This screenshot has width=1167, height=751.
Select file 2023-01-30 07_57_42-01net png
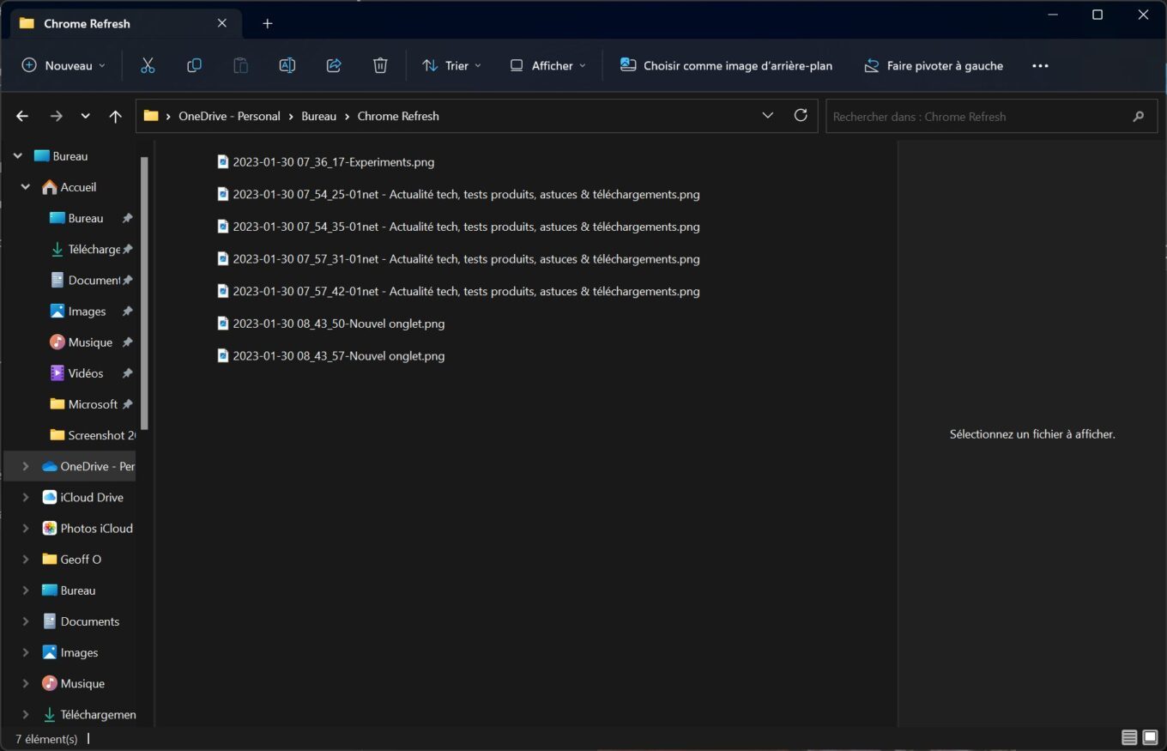(458, 291)
